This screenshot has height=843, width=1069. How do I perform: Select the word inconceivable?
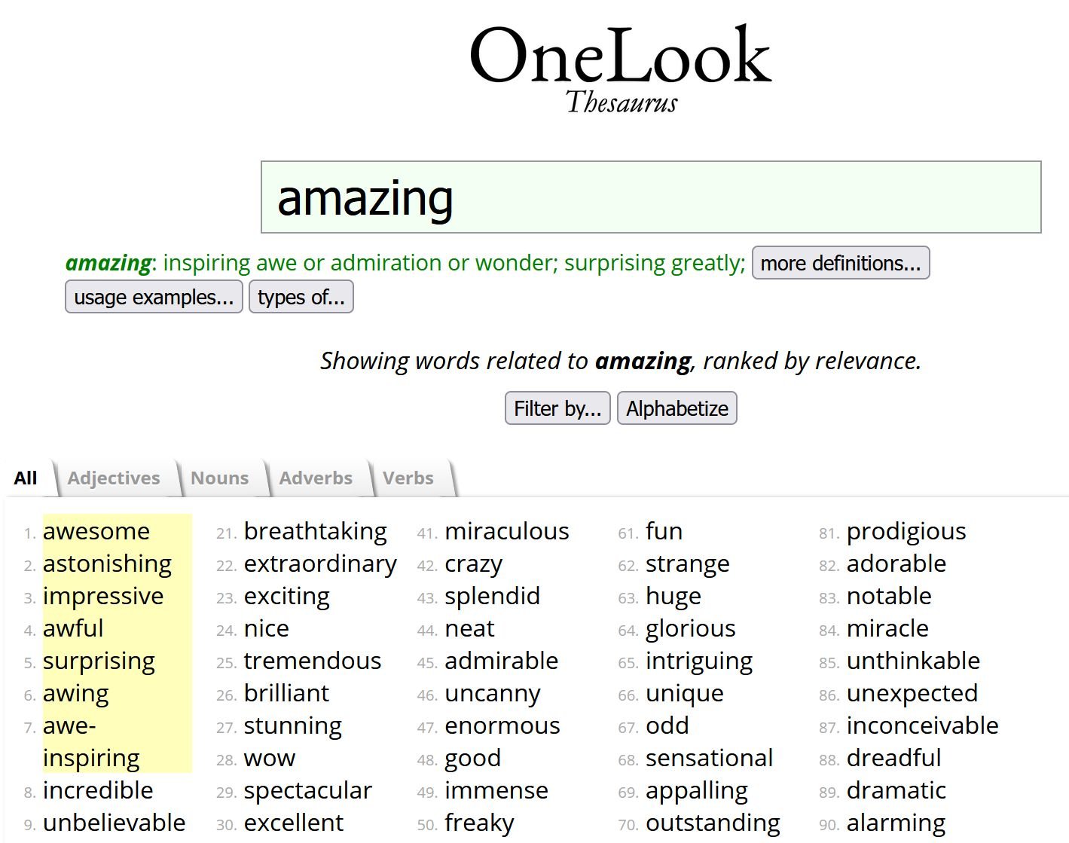click(922, 725)
